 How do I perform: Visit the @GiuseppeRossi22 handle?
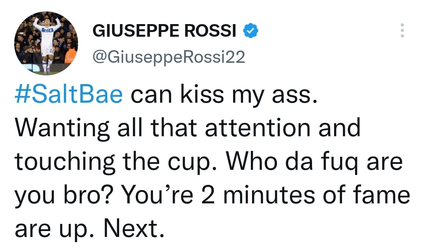point(169,57)
